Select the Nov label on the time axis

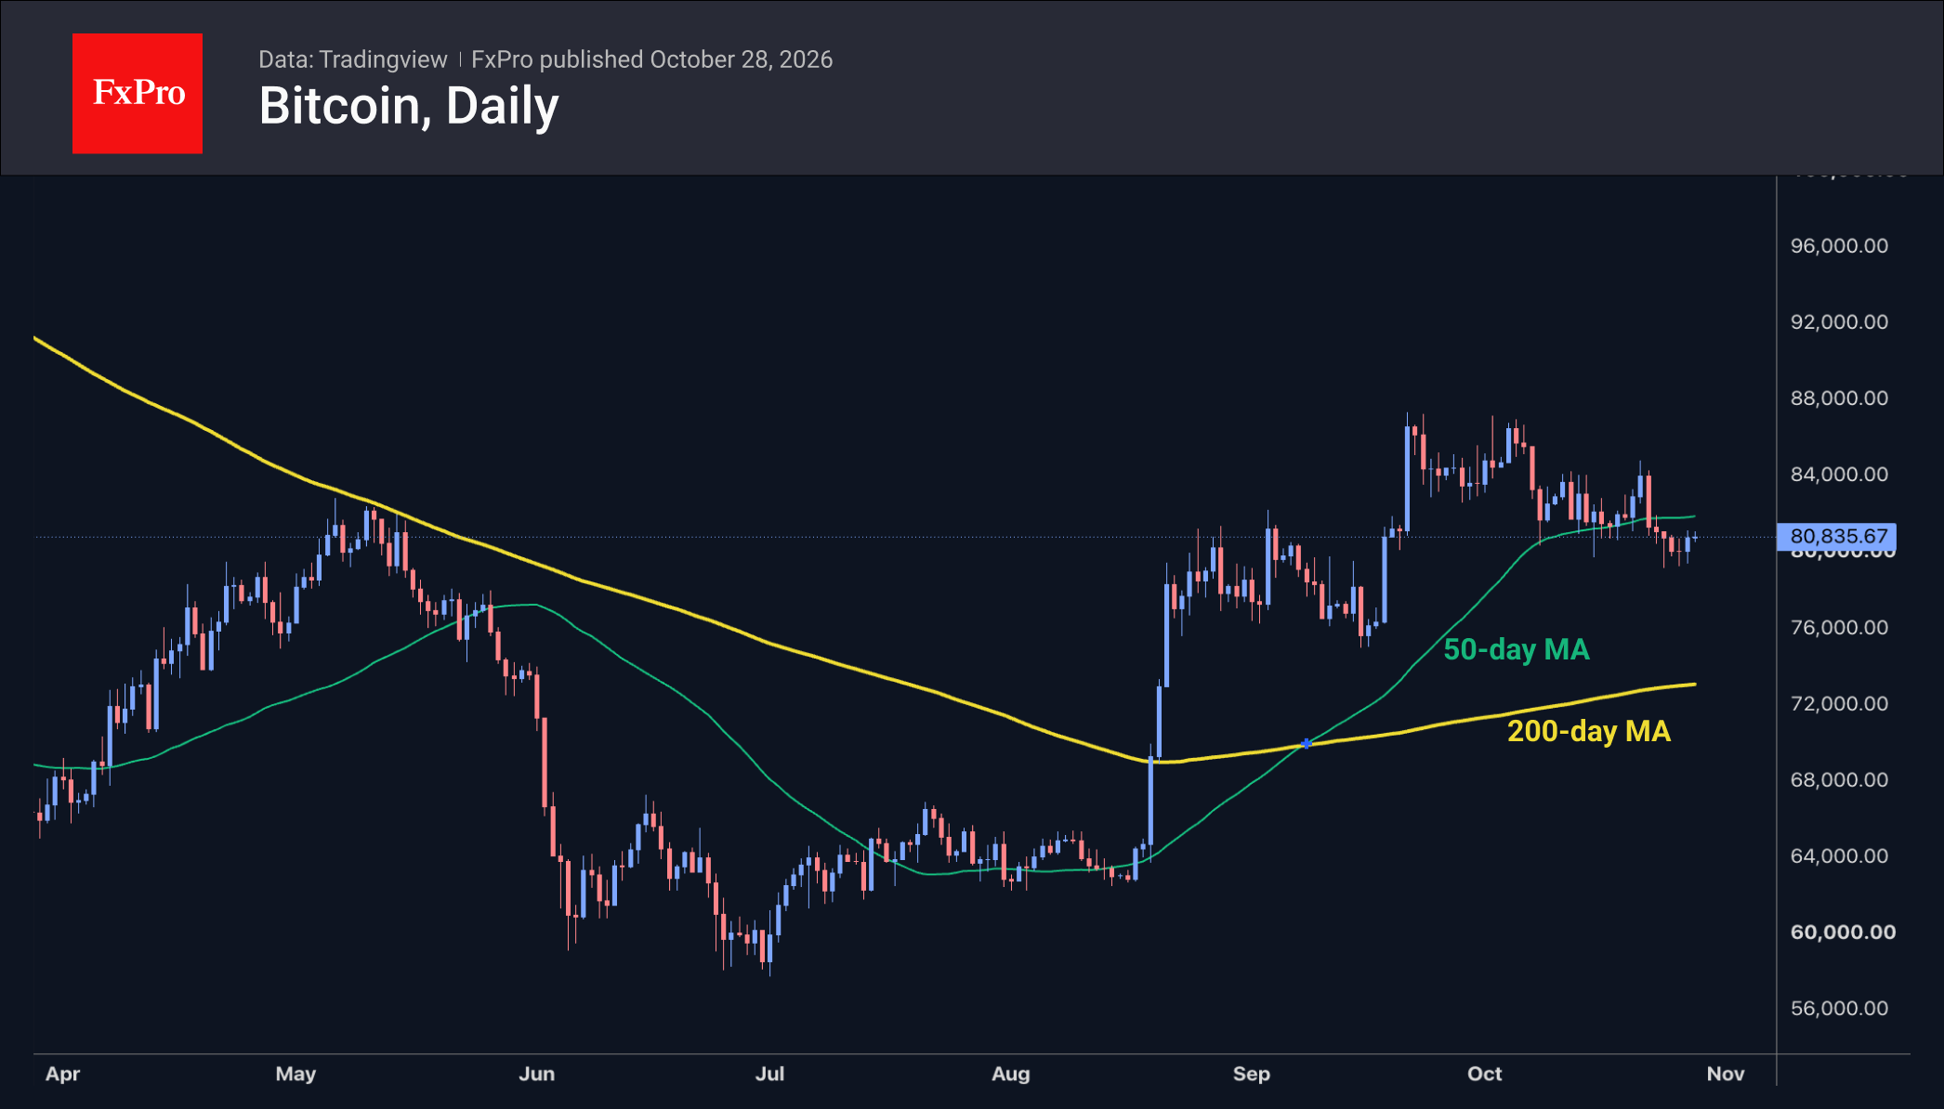click(x=1725, y=1074)
